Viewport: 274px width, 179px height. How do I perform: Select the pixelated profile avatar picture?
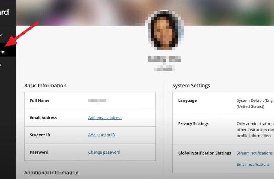point(164,30)
